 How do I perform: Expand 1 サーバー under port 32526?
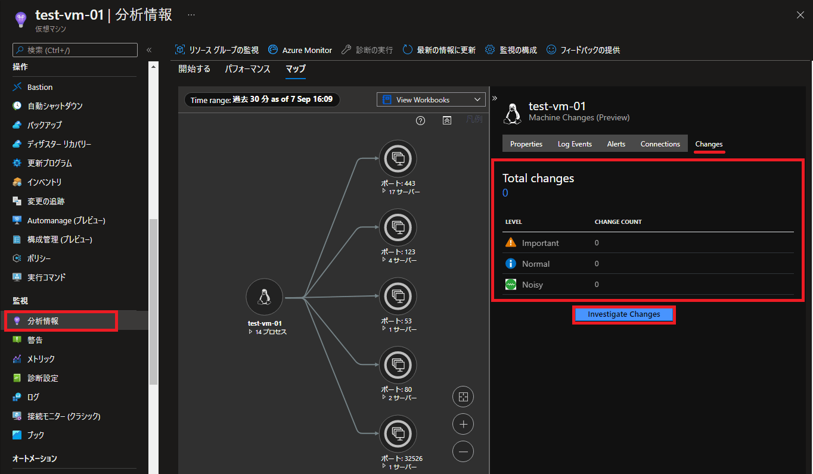(x=399, y=466)
